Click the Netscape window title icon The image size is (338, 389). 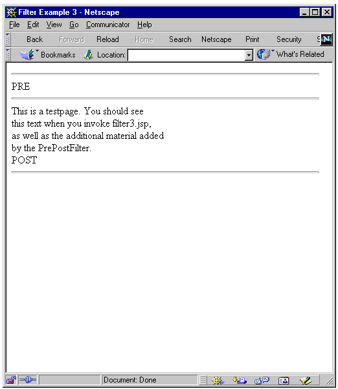(x=12, y=12)
